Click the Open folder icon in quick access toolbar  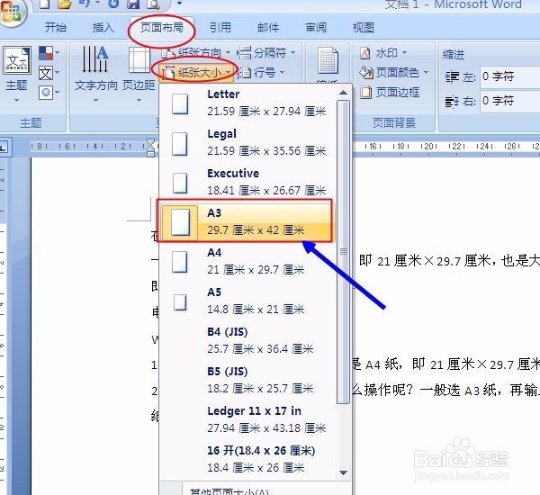pyautogui.click(x=64, y=4)
